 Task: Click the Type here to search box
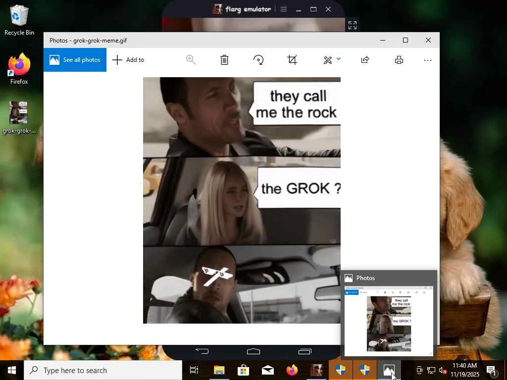[x=103, y=370]
